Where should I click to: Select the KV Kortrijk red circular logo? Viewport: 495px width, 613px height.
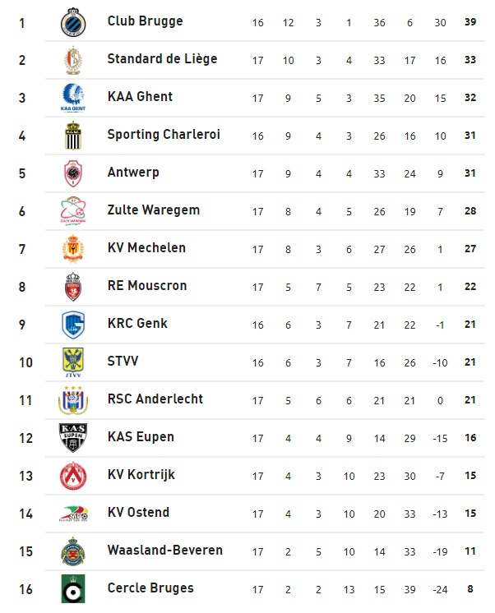73,476
